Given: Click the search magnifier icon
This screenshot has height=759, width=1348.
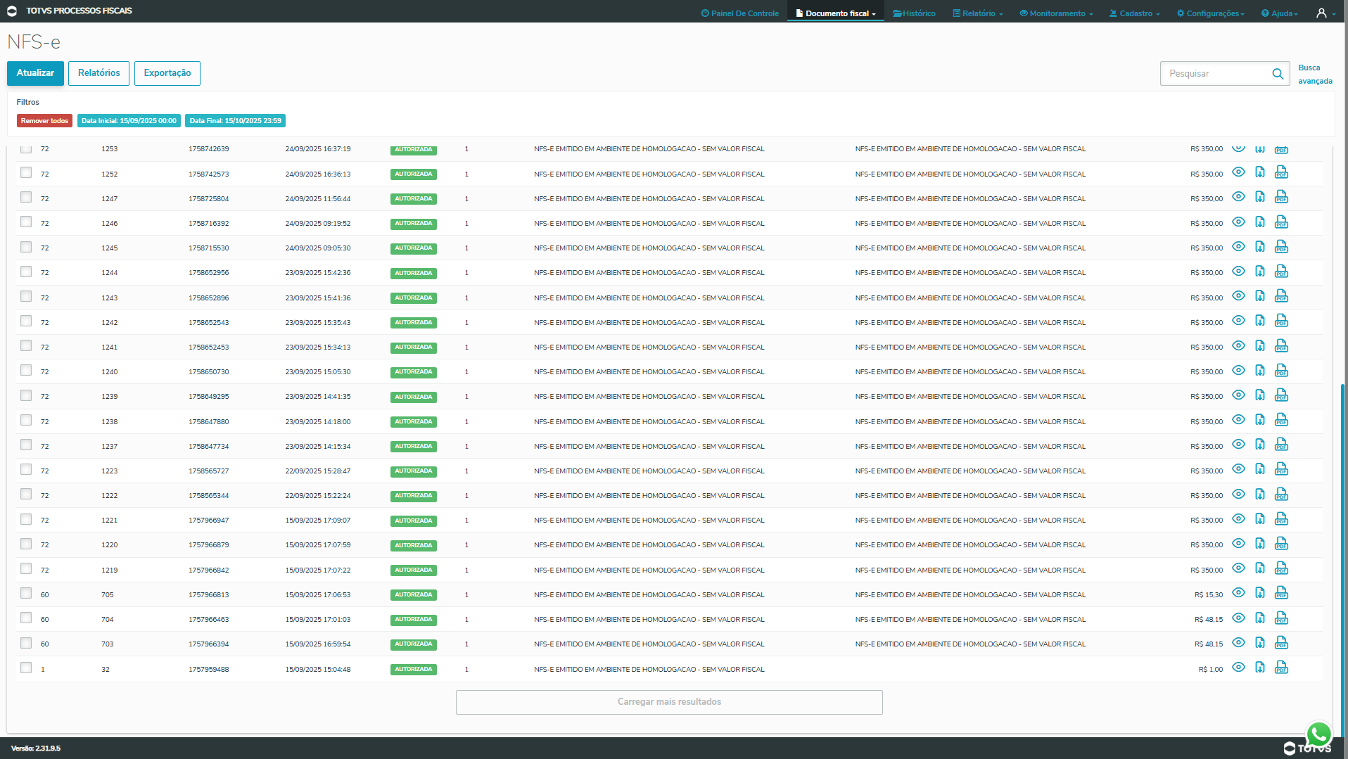Looking at the screenshot, I should [x=1278, y=74].
